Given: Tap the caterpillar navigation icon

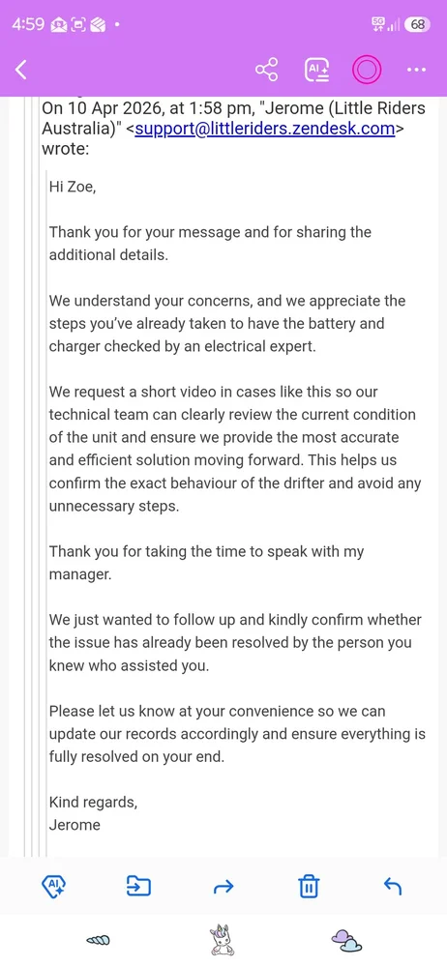Looking at the screenshot, I should pos(98,940).
